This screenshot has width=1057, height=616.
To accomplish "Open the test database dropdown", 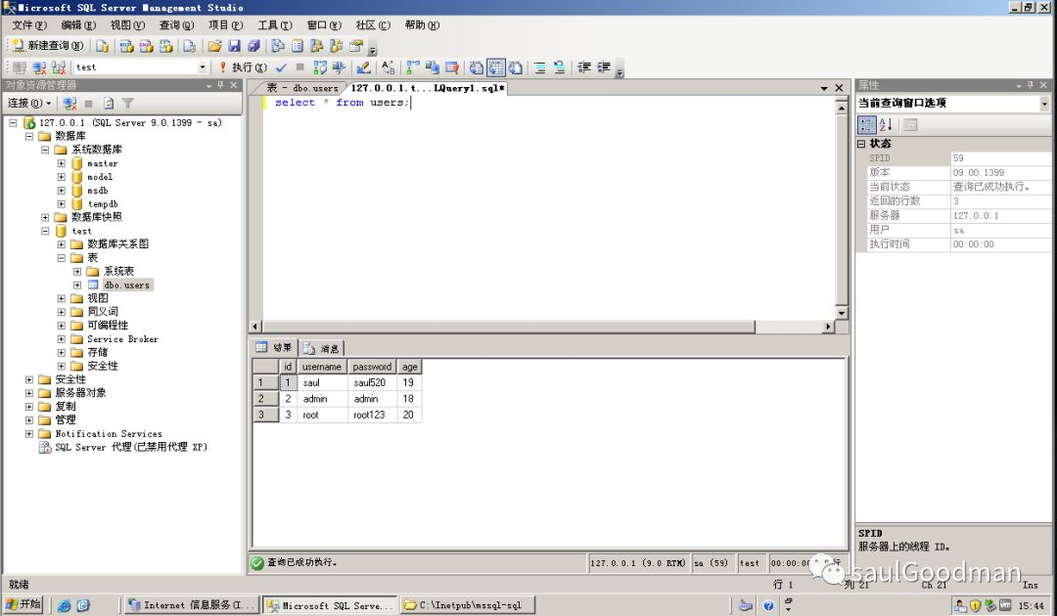I will pyautogui.click(x=203, y=67).
